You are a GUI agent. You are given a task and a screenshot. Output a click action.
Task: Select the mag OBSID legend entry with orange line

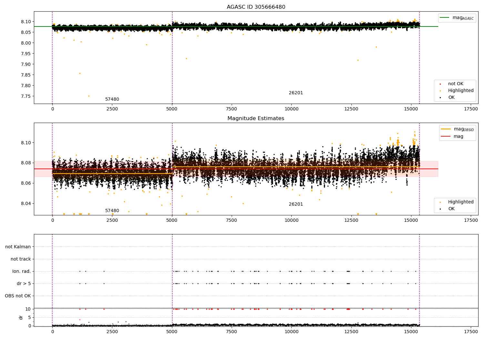458,129
